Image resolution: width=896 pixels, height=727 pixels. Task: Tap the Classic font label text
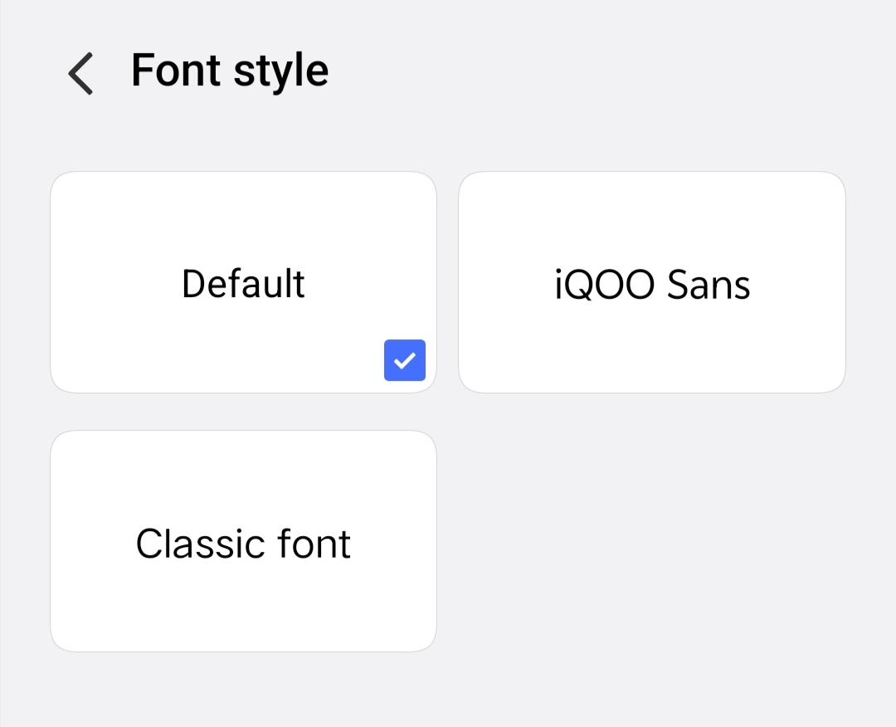pyautogui.click(x=243, y=544)
